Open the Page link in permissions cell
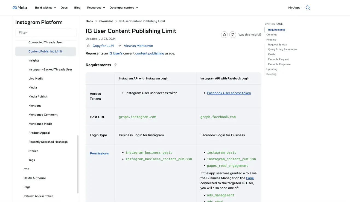Image resolution: width=350 pixels, height=202 pixels. coord(250,178)
